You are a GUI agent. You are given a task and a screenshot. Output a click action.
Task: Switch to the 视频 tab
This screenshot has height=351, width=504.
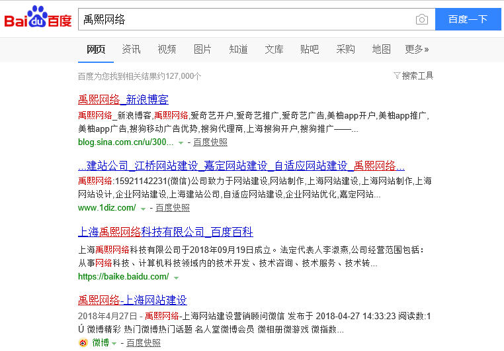point(167,49)
